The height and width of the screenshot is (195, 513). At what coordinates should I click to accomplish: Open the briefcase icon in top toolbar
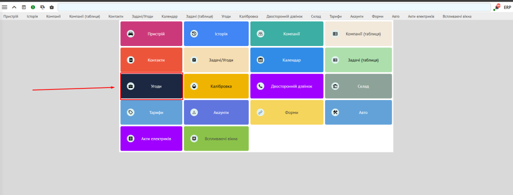[x=52, y=7]
